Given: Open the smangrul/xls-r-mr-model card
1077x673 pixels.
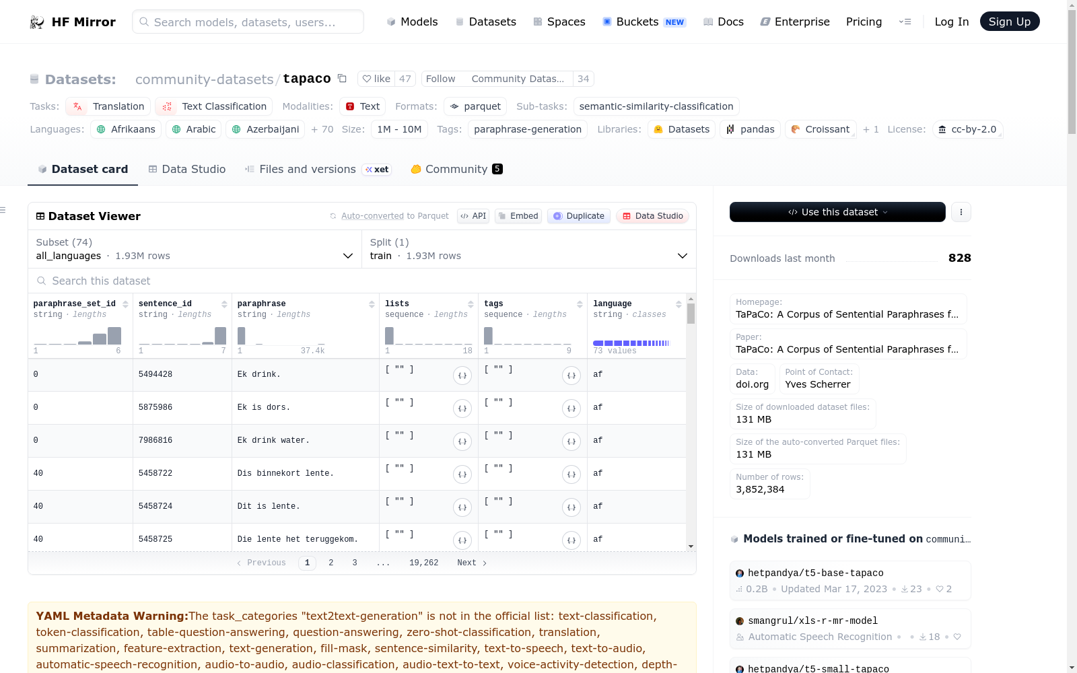Looking at the screenshot, I should coord(850,629).
